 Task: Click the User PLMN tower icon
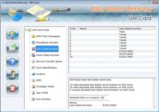pyautogui.click(x=33, y=93)
